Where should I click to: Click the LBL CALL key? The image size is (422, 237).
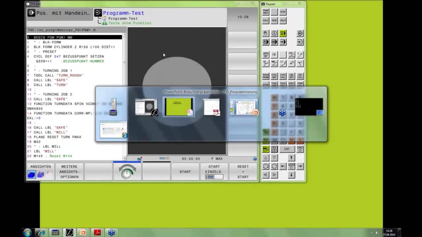[300, 76]
